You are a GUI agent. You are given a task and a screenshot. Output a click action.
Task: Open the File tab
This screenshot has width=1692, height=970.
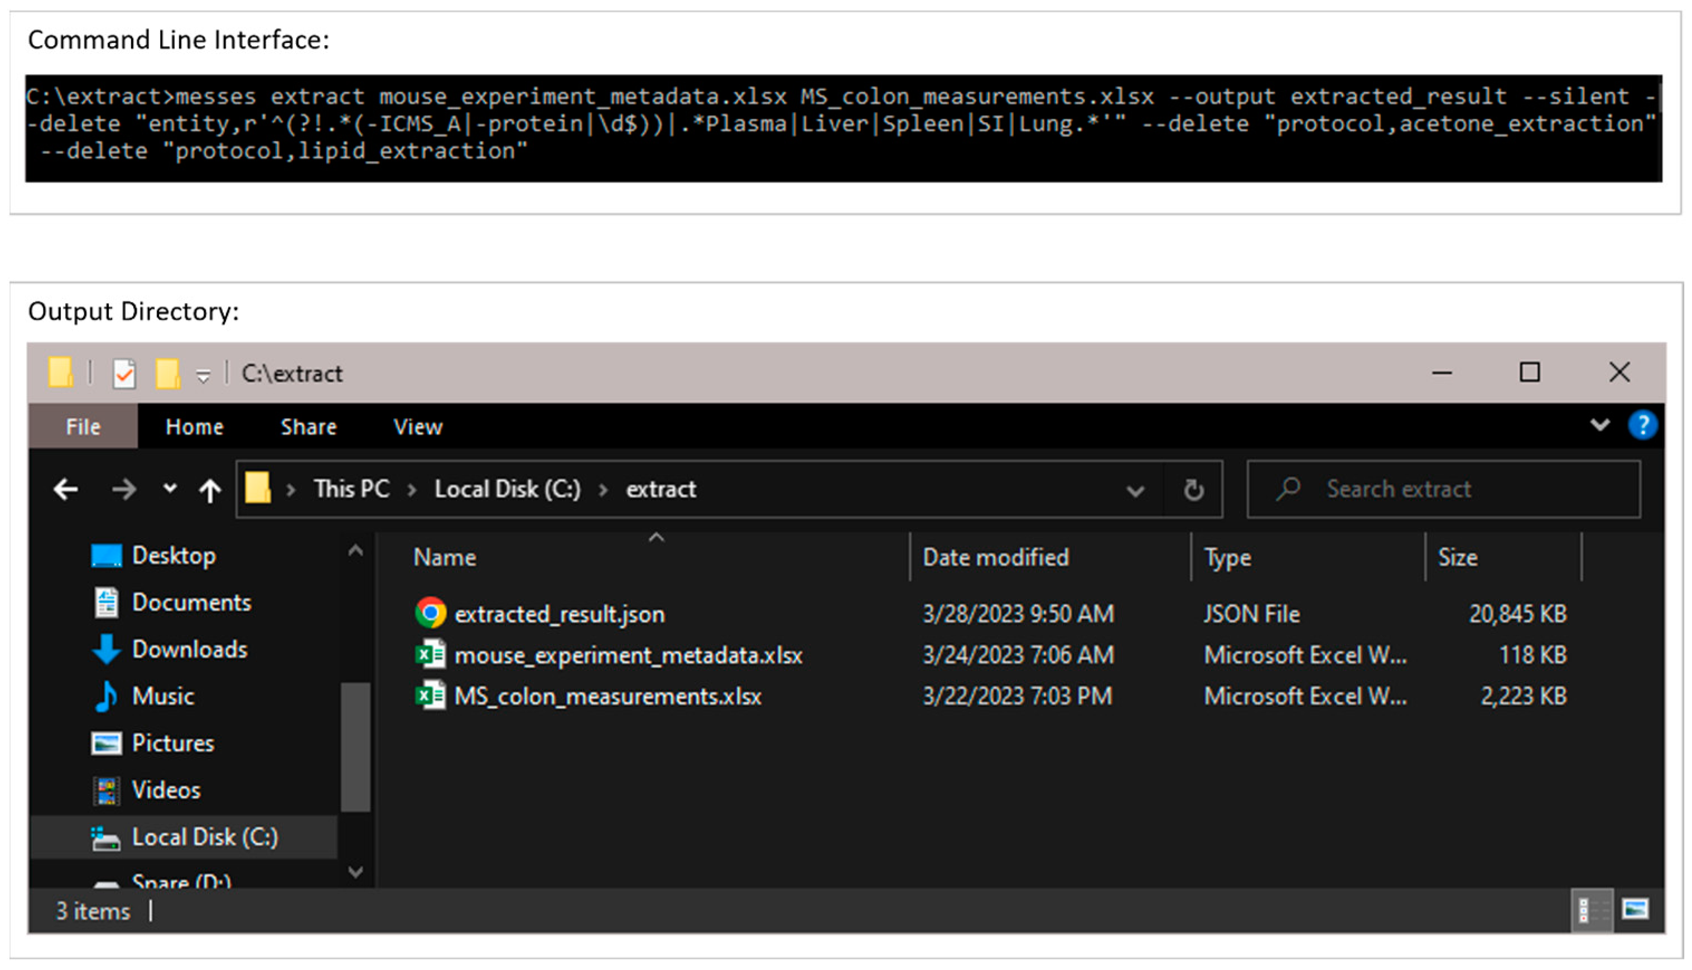click(83, 426)
